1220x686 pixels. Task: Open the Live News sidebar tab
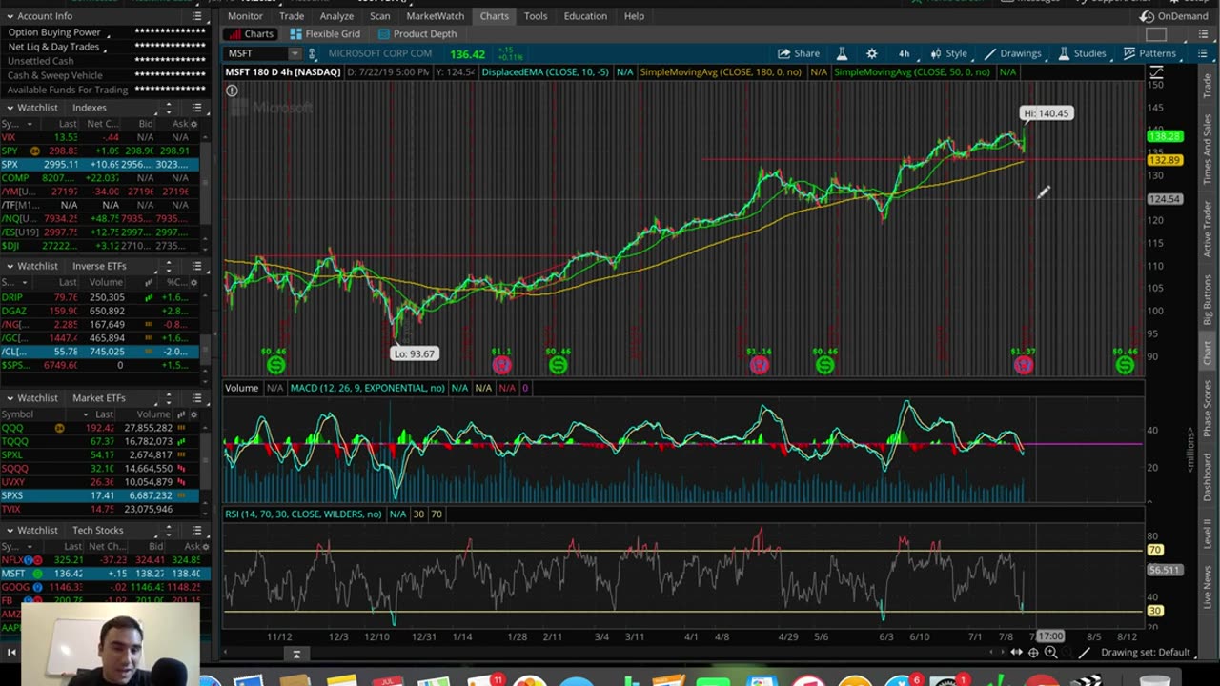[1208, 587]
